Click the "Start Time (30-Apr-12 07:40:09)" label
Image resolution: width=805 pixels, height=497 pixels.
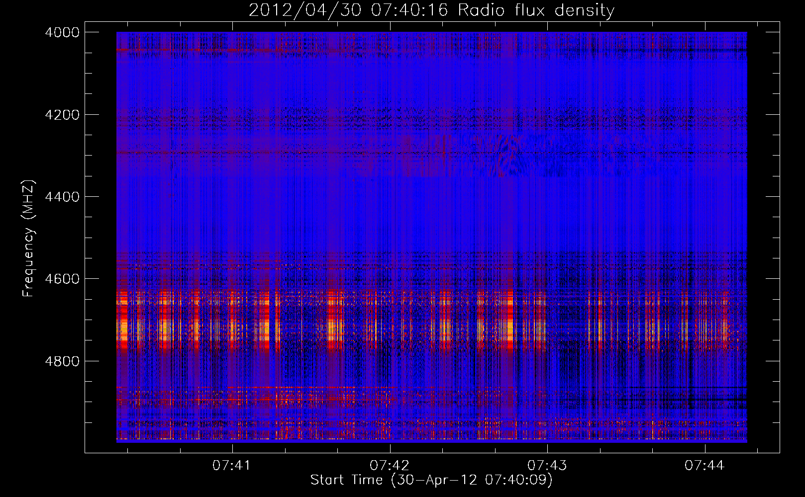click(x=431, y=480)
